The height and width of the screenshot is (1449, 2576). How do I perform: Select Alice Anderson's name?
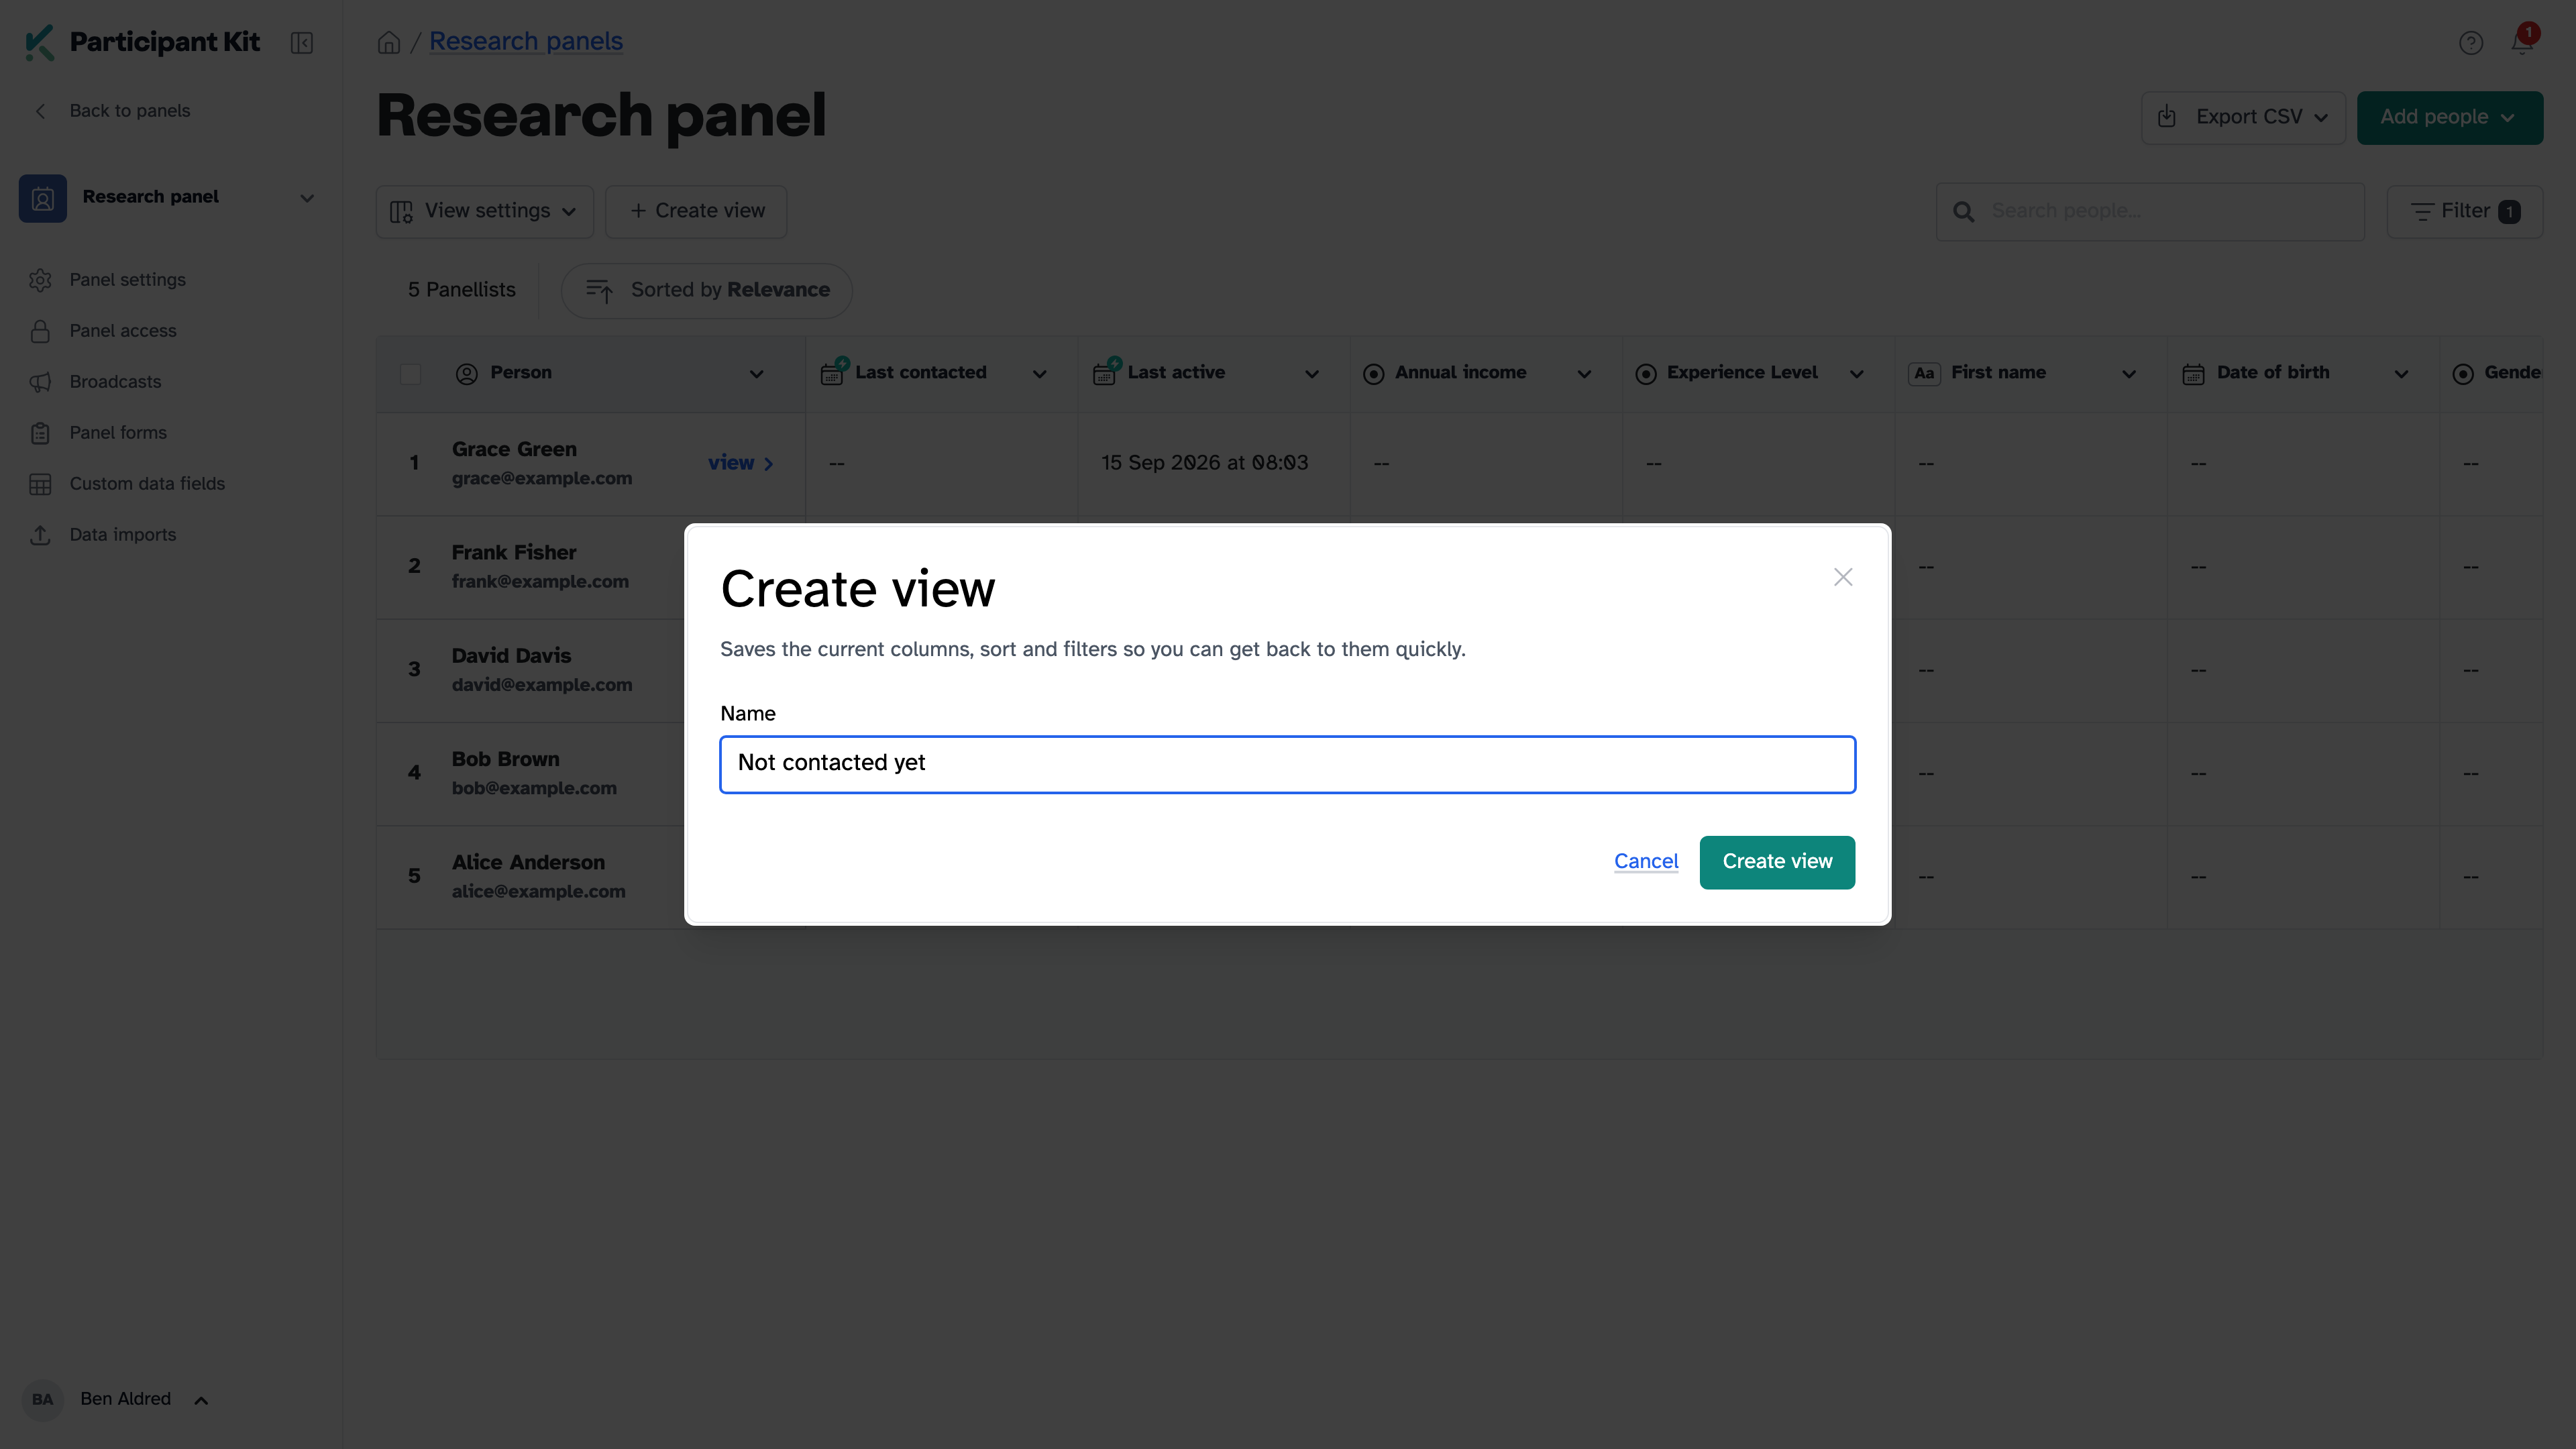click(x=528, y=863)
